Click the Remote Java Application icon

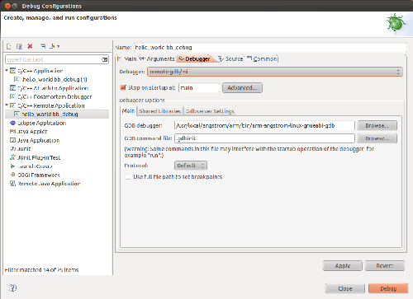pos(12,184)
